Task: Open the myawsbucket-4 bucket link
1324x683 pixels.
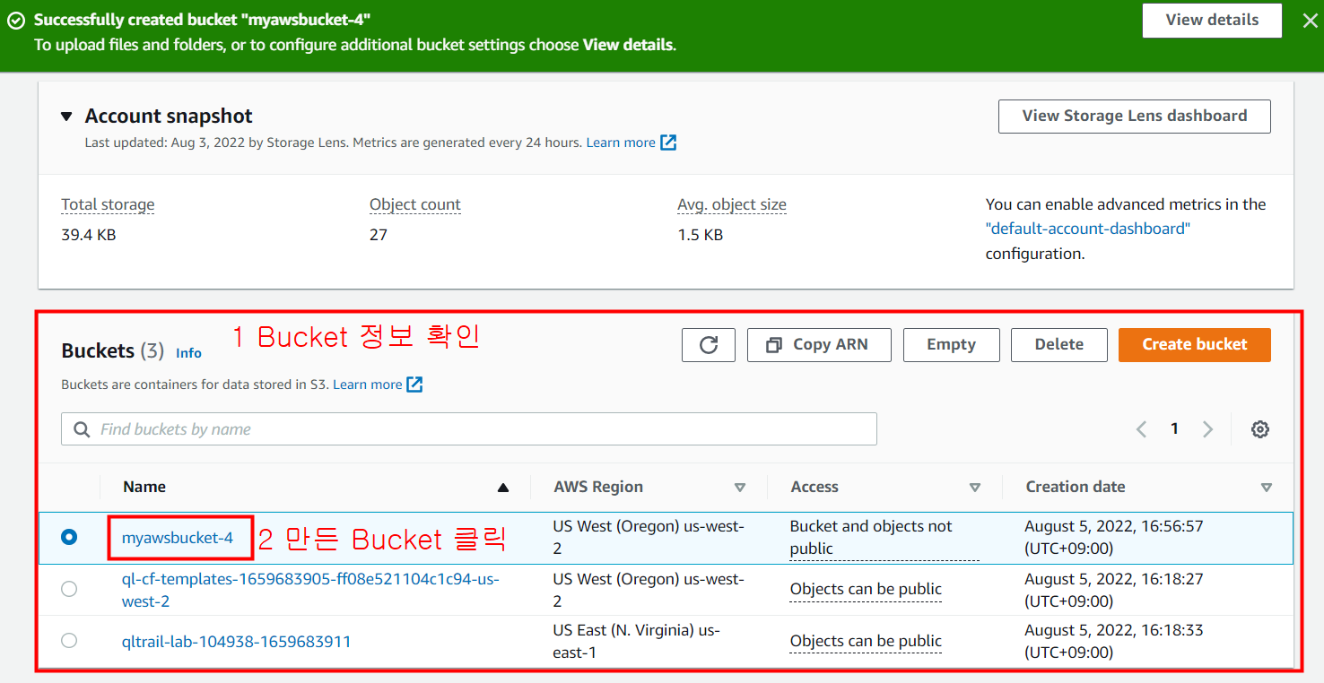Action: (x=178, y=538)
